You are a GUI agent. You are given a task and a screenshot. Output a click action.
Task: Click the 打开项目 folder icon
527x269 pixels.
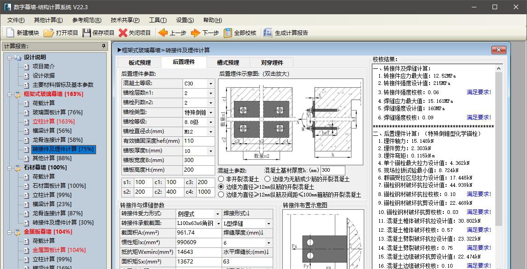(49, 33)
